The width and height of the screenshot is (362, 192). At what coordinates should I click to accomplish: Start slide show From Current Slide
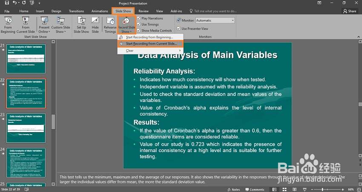point(26,25)
